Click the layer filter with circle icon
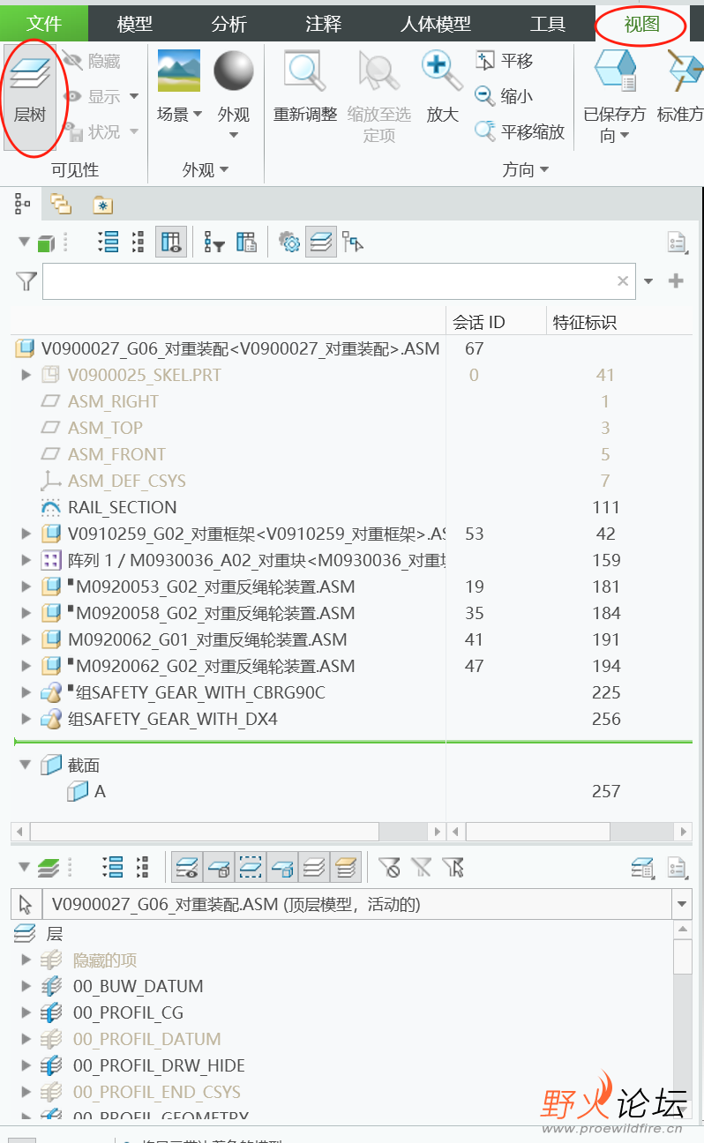This screenshot has height=1143, width=704. (389, 868)
